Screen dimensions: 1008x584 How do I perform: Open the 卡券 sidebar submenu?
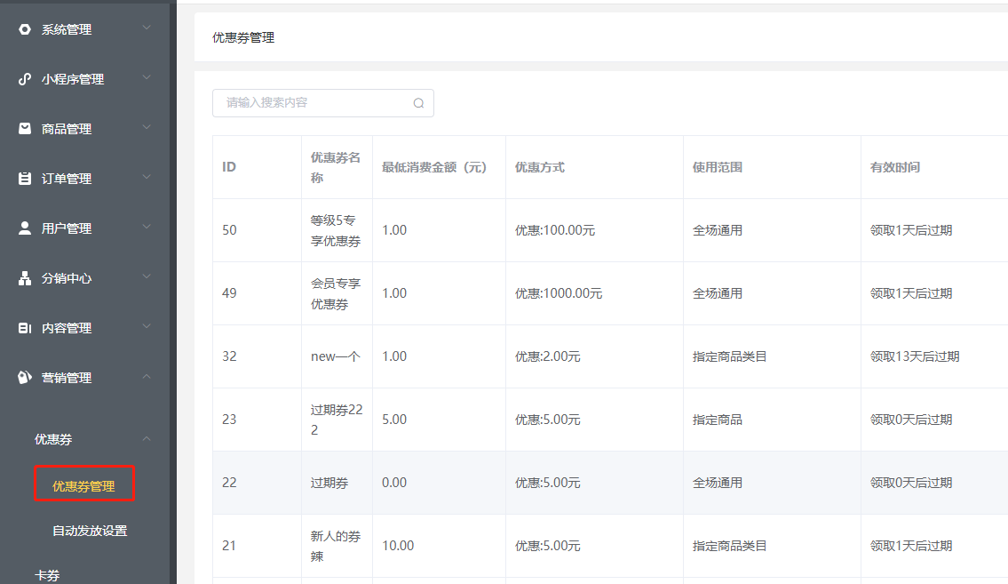point(47,575)
